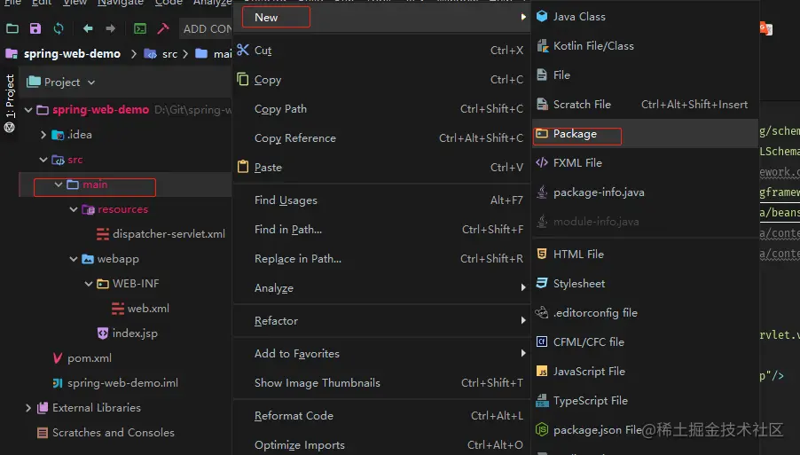Open the Navigate menu
The height and width of the screenshot is (455, 800).
[x=121, y=3]
